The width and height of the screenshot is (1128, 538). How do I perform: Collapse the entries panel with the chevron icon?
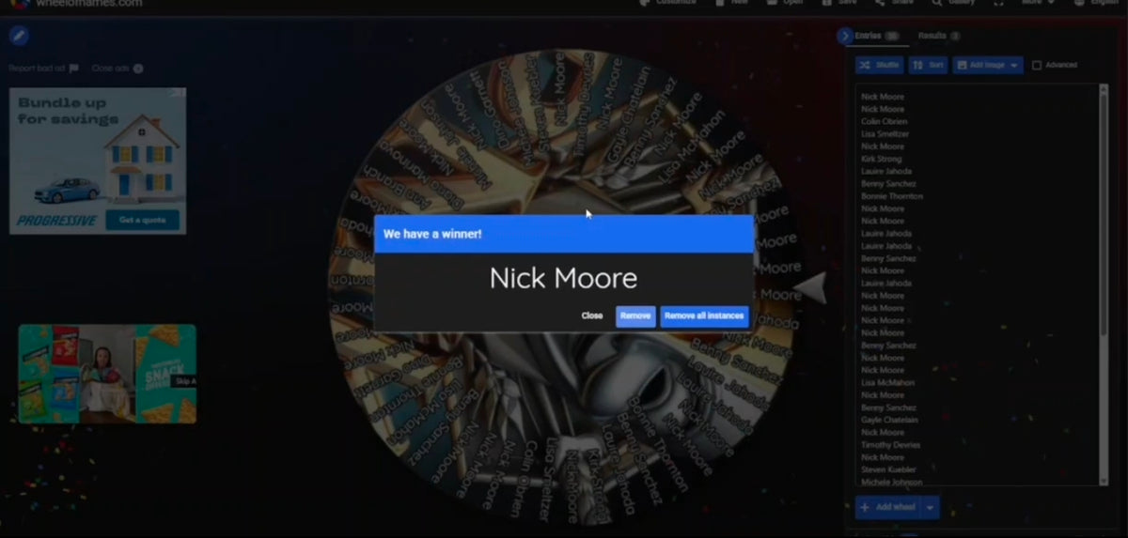(x=844, y=37)
